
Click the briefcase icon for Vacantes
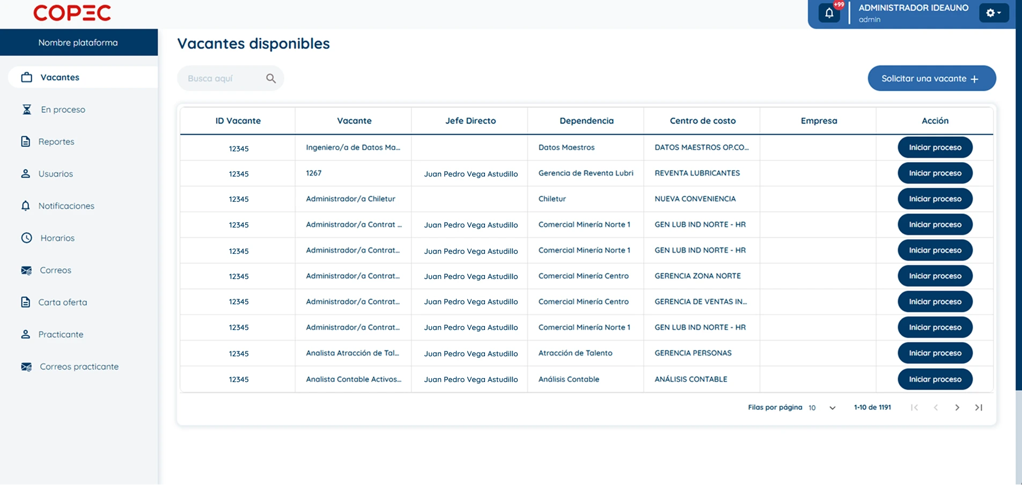pyautogui.click(x=26, y=77)
